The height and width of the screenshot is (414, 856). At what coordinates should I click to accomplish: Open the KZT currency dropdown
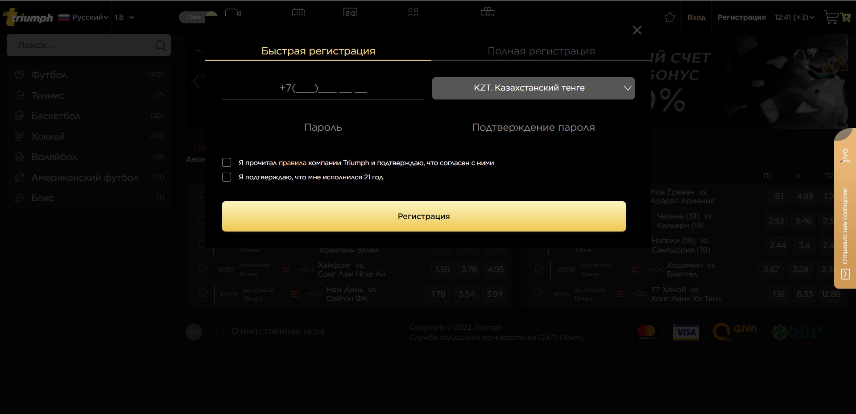click(x=533, y=88)
